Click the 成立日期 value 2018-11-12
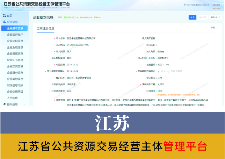Viewport: 225px width, 159px height. point(73,65)
